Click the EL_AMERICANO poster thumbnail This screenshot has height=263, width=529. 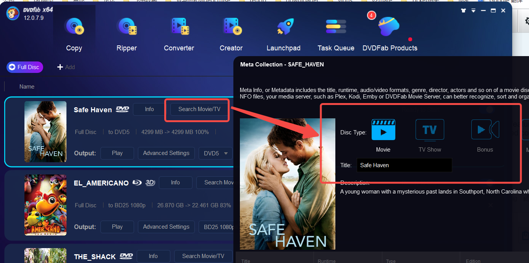[x=45, y=205]
